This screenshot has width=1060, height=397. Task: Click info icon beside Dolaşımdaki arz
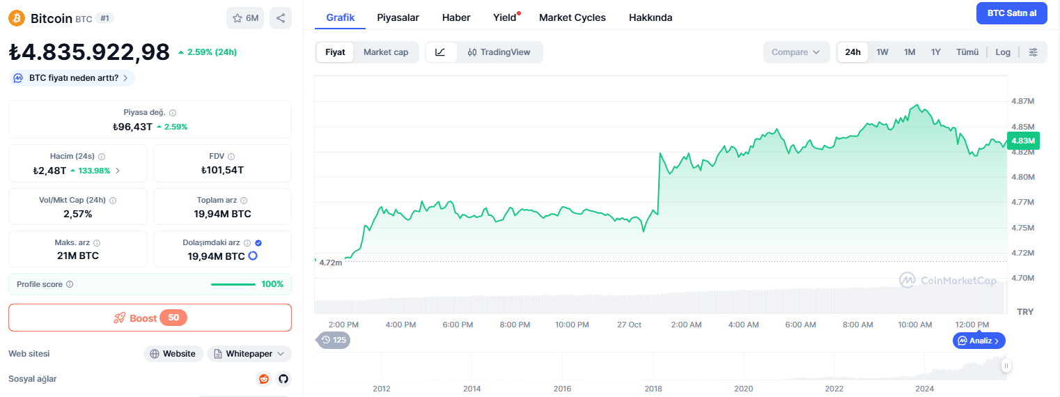(x=247, y=243)
